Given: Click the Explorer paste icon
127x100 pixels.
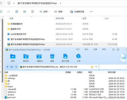Looking at the screenshot, I should tap(9, 12).
